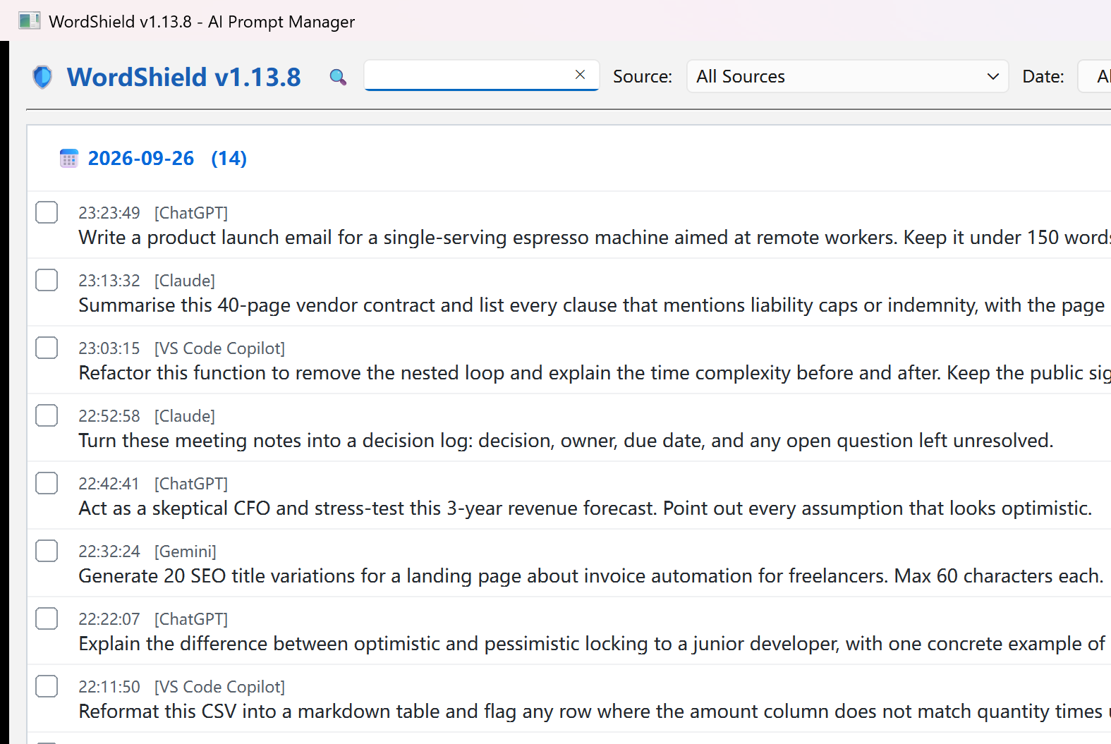
Task: Check the 23:03:15 VS Code Copilot checkbox
Action: point(47,348)
